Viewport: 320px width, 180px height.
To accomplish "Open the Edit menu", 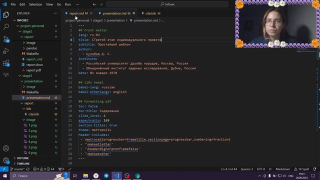I will click(x=22, y=4).
